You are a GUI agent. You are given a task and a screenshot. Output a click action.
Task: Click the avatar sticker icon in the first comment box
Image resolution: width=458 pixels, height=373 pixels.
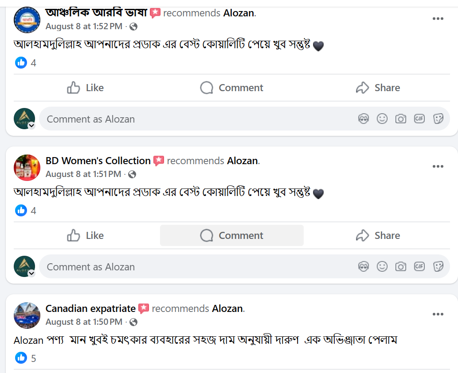[x=364, y=119]
